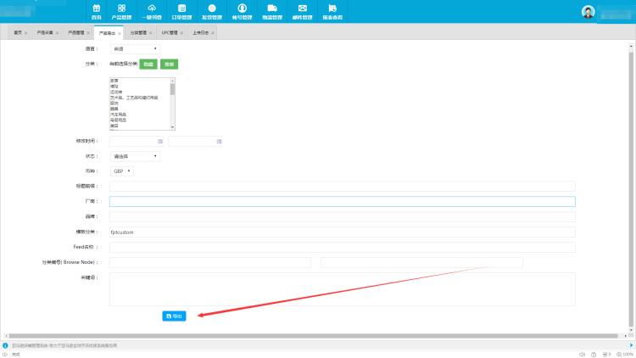Click the second green button beside category label
The width and height of the screenshot is (636, 358).
(x=169, y=64)
